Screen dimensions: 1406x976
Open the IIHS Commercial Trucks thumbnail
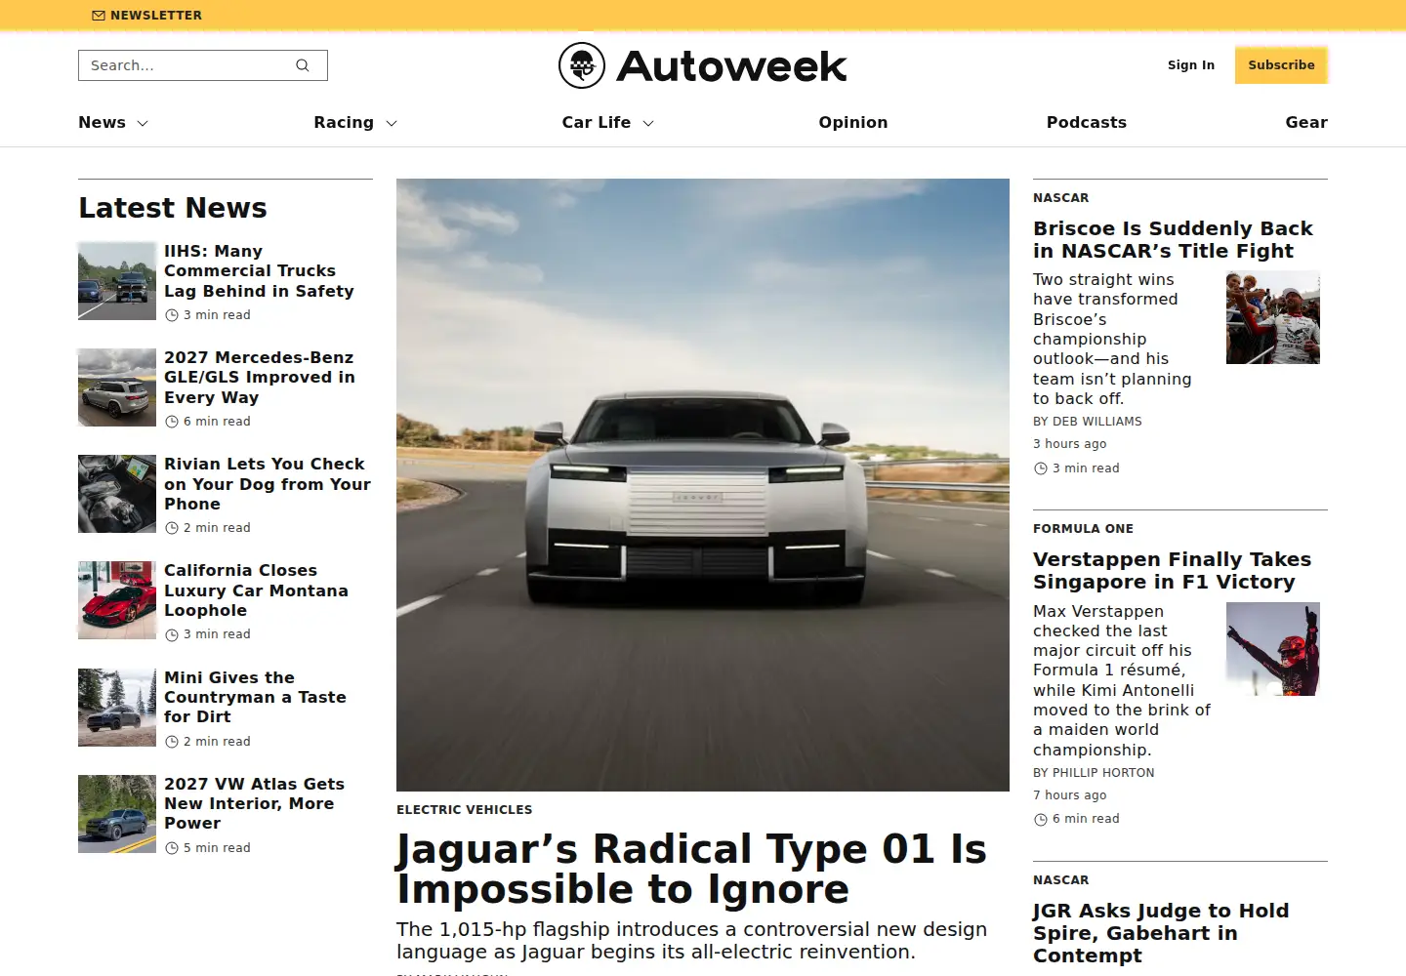pos(117,281)
